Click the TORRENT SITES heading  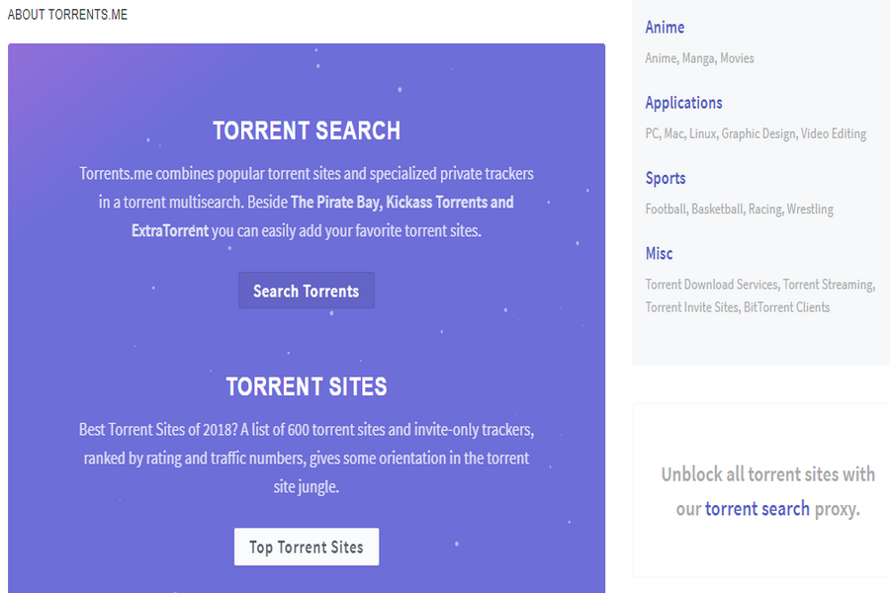[307, 386]
